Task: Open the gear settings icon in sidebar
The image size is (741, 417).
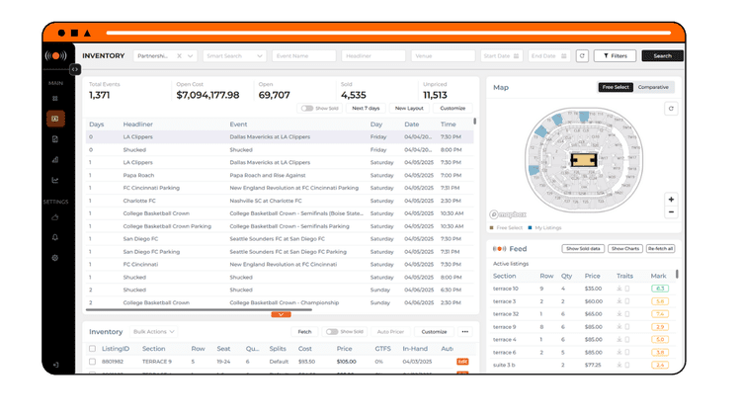Action: click(x=55, y=258)
